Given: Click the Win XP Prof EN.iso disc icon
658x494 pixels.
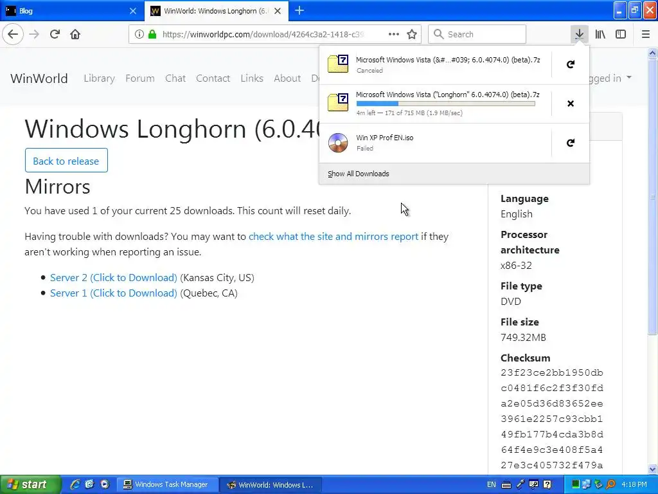Looking at the screenshot, I should coord(338,143).
